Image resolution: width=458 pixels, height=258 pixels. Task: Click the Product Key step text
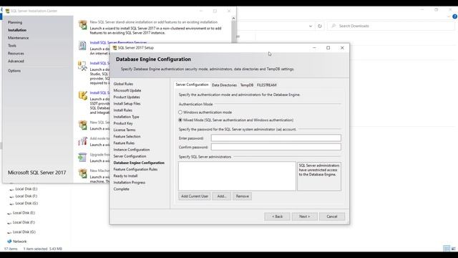[123, 123]
